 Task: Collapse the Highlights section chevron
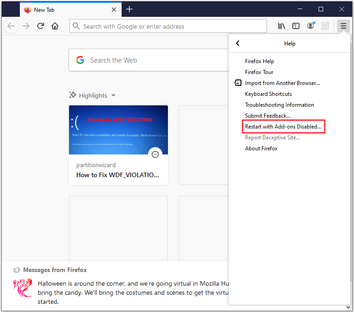click(x=113, y=95)
